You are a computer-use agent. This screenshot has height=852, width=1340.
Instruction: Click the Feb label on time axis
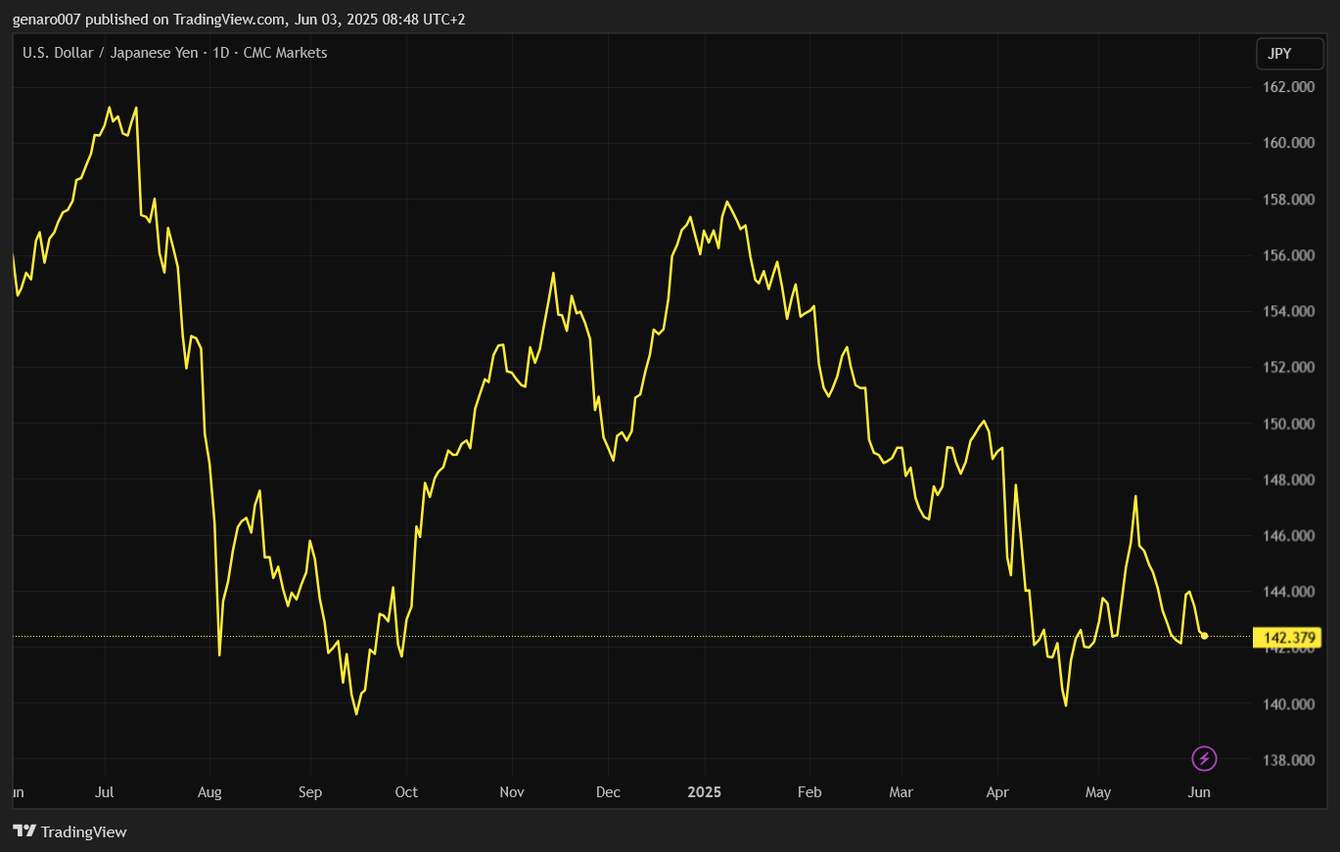click(809, 792)
